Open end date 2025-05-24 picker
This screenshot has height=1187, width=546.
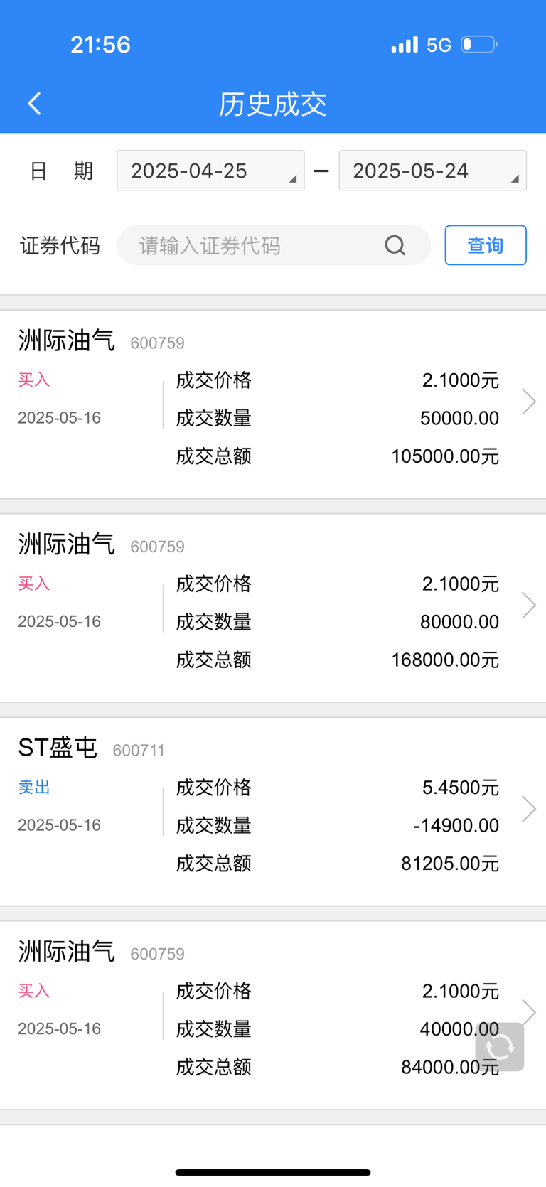coord(432,171)
